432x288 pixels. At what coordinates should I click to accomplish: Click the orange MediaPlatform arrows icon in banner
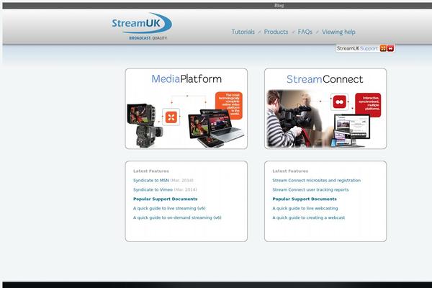171,117
